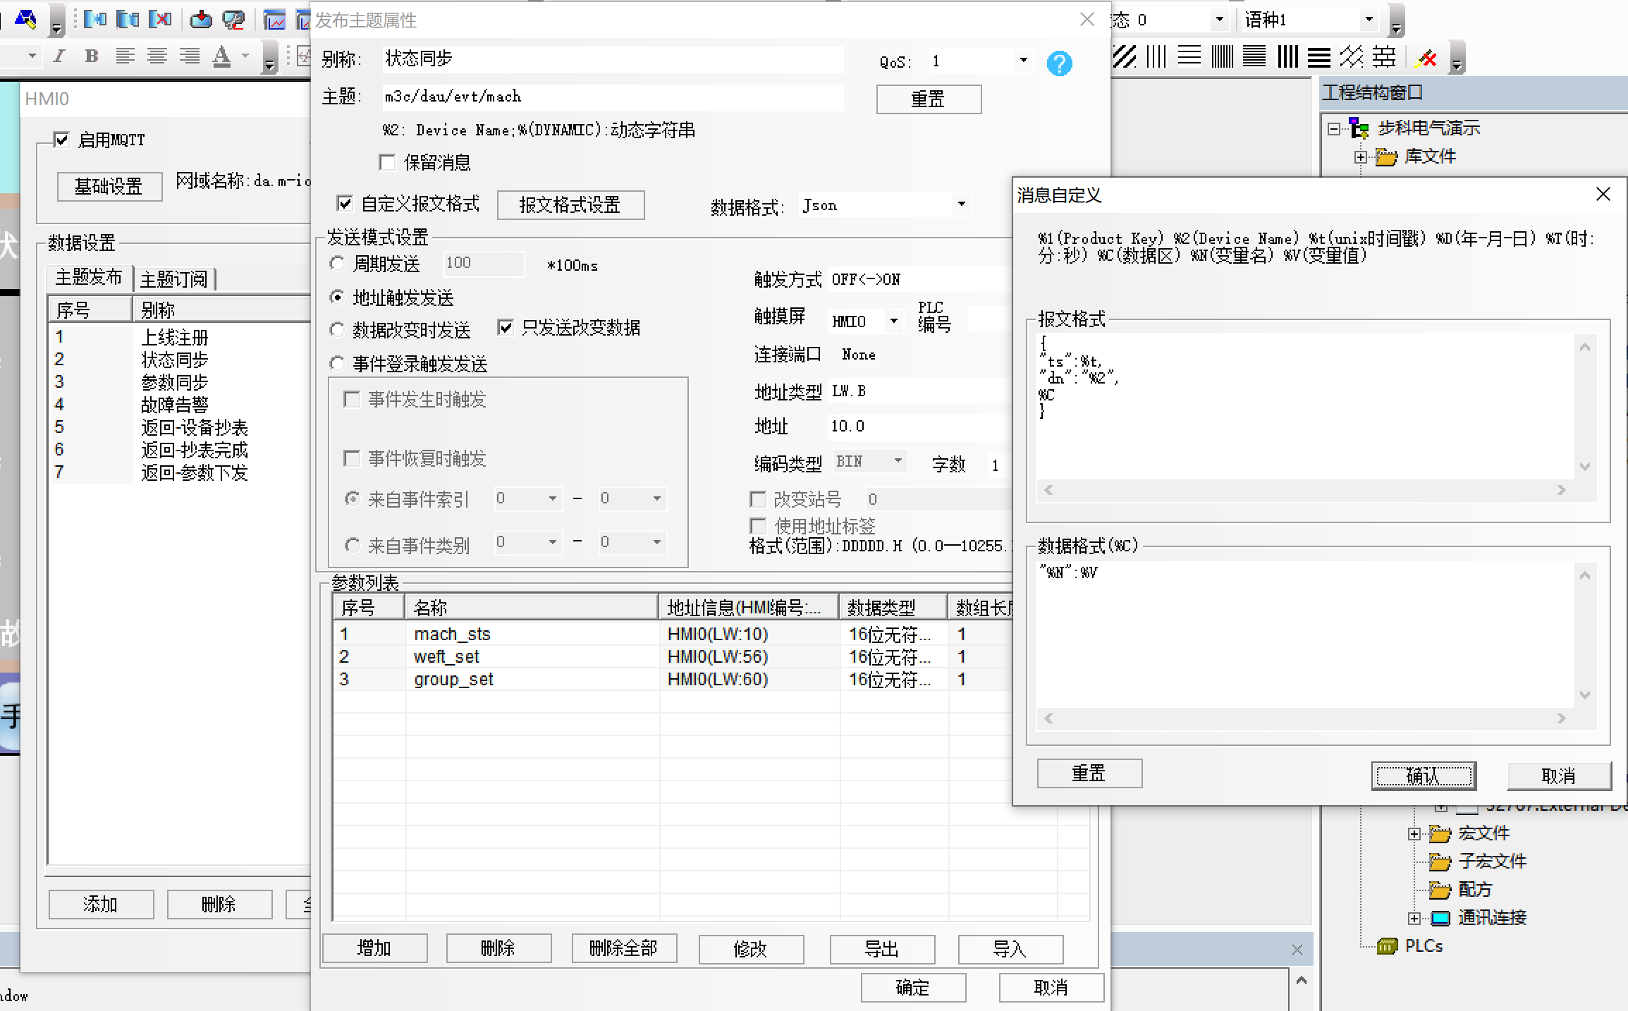Screen dimensions: 1628x1011
Task: Open the 编码类型 BIN dropdown
Action: (898, 461)
